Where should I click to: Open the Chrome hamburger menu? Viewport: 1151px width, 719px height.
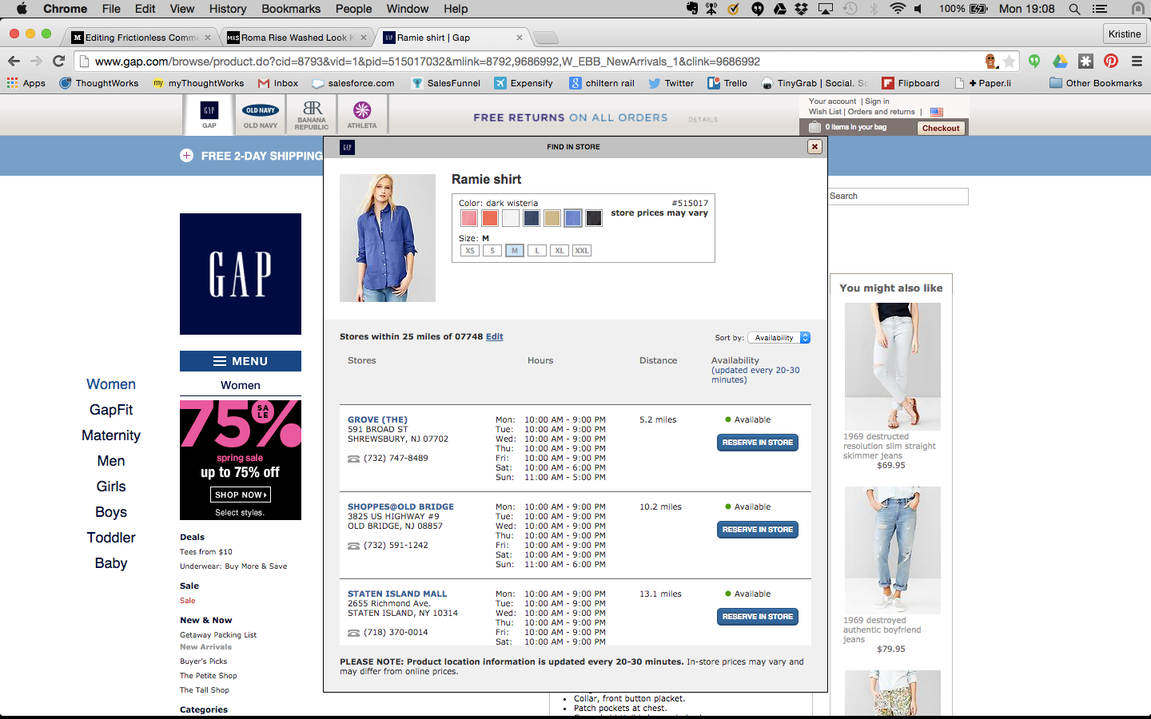(x=1137, y=62)
